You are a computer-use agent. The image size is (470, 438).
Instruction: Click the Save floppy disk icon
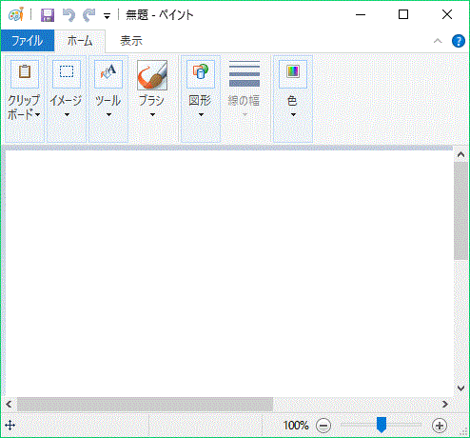[x=48, y=15]
